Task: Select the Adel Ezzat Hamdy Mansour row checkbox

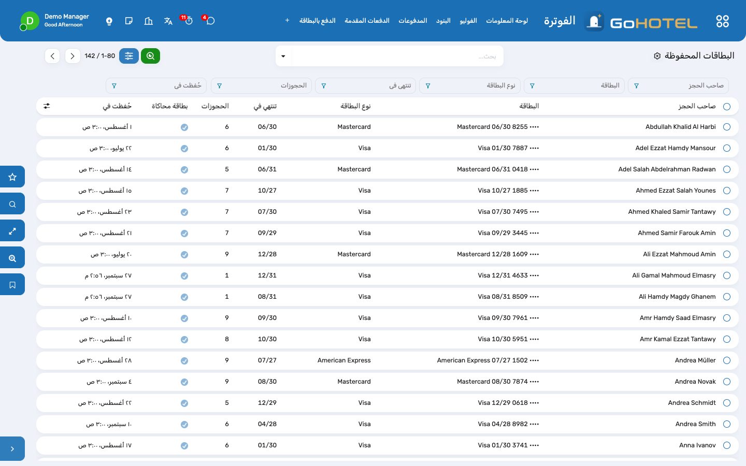Action: click(x=727, y=148)
